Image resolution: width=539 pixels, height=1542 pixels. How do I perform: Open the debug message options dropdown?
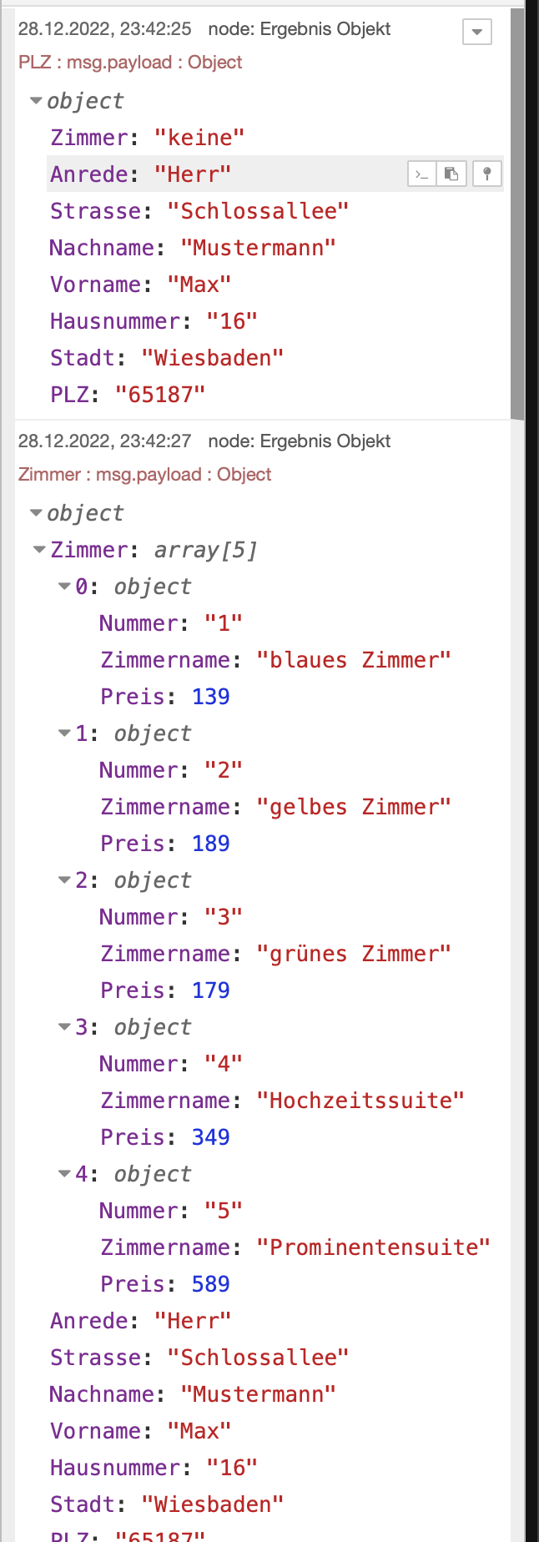476,33
